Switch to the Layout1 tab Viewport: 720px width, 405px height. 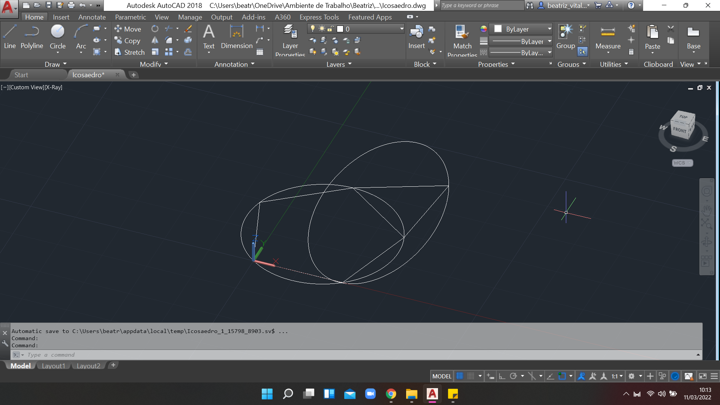coord(53,366)
